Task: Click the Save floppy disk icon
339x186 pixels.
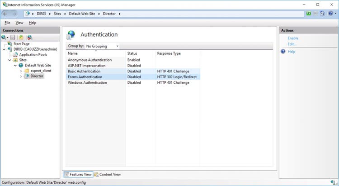Action: coord(13,38)
